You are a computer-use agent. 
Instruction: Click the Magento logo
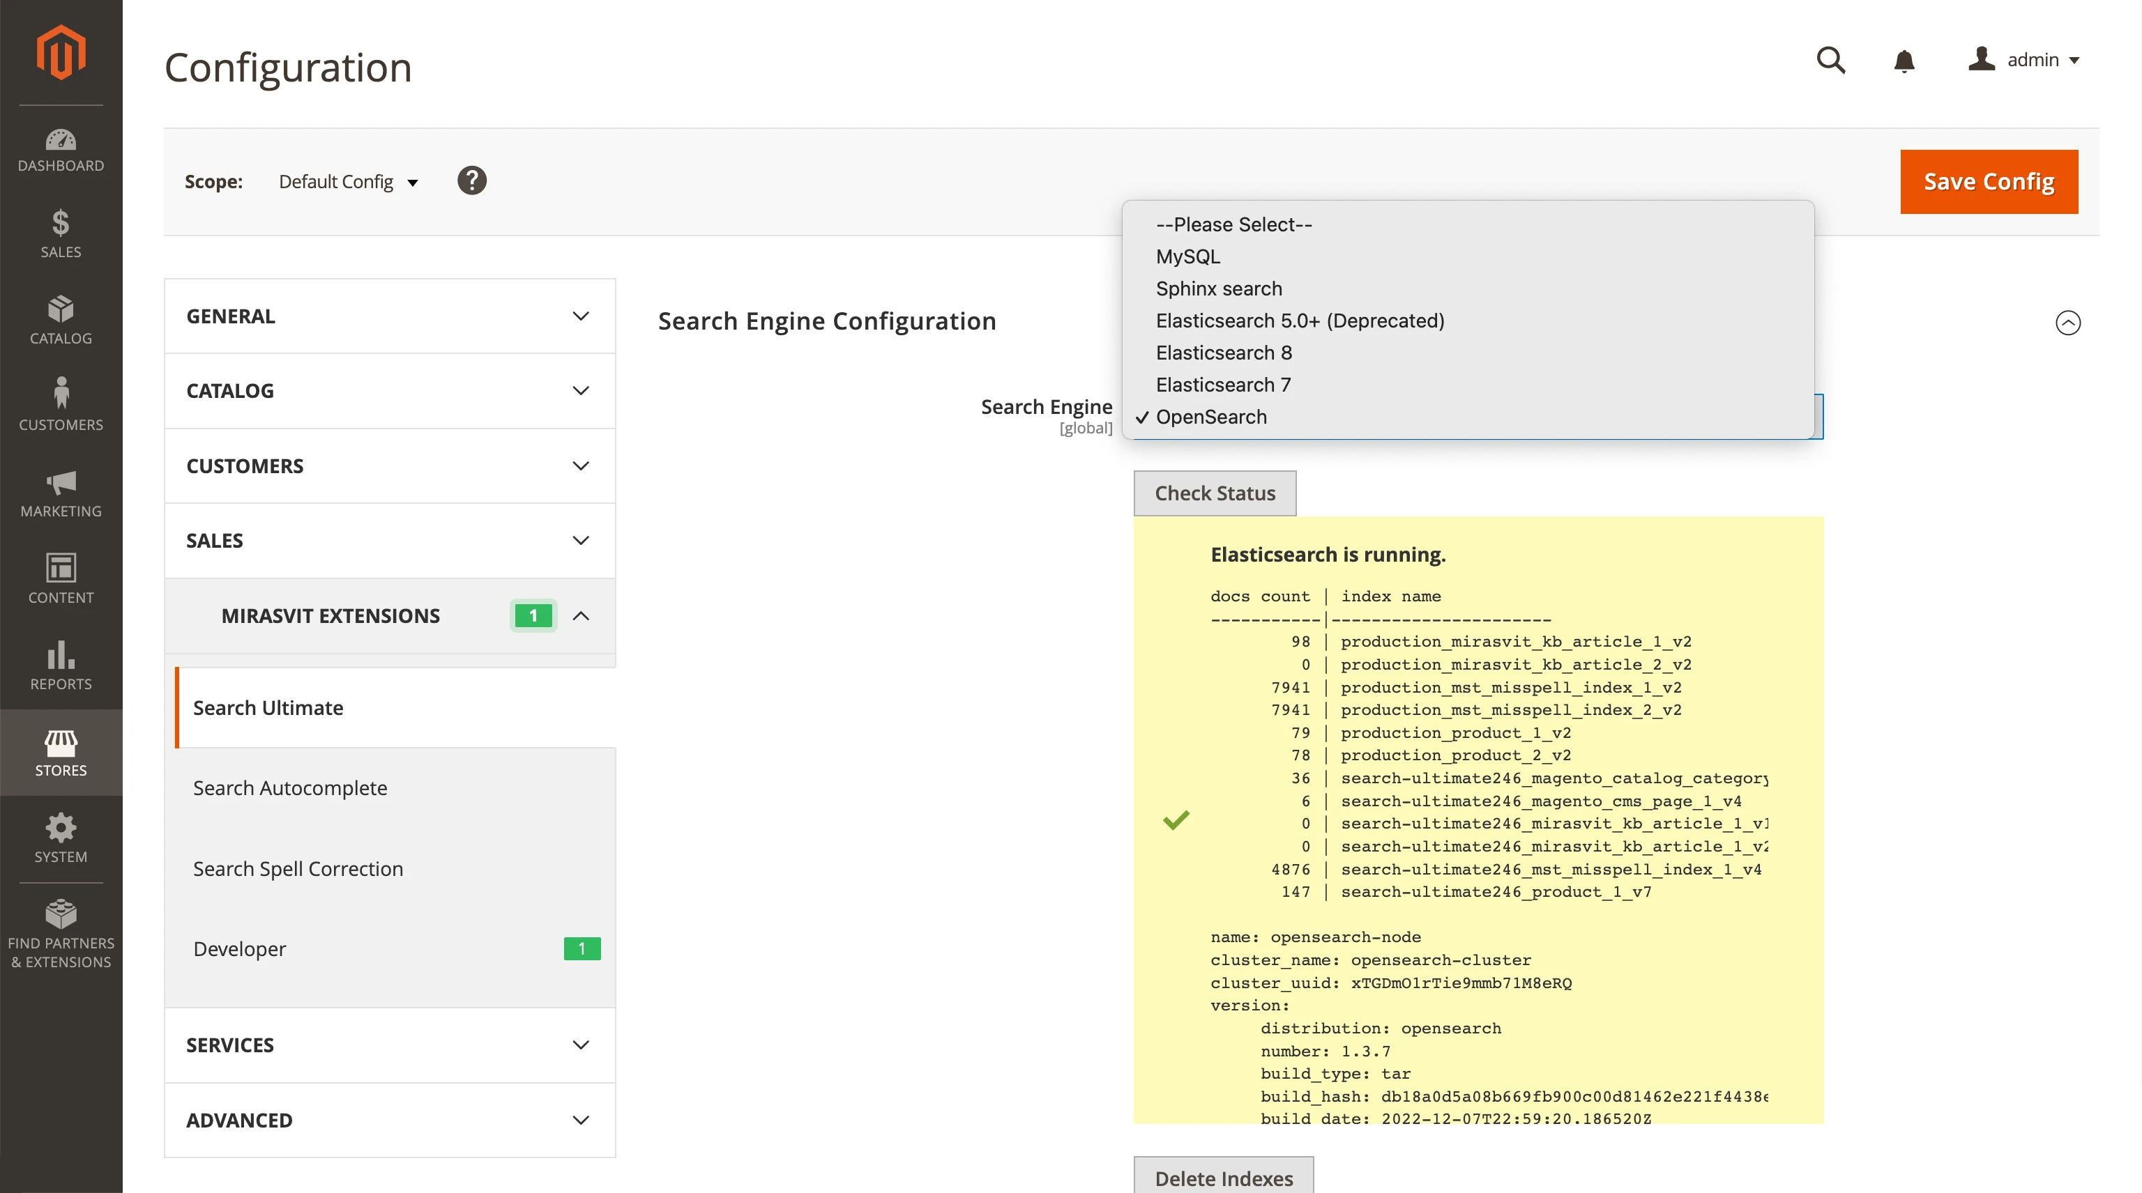tap(61, 52)
